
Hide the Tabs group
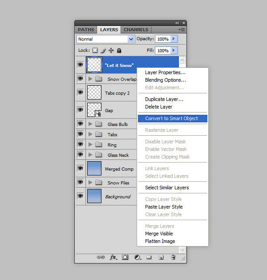point(80,134)
